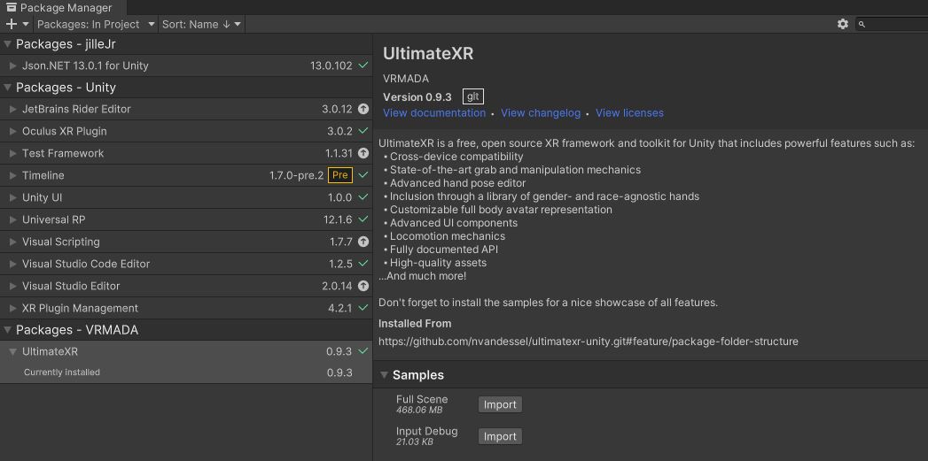
Task: Open the Sort: Name dropdown
Action: [201, 24]
